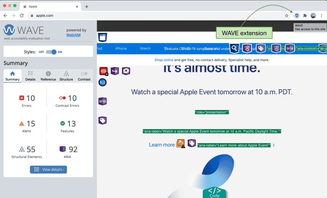Go forward to the next page
Image resolution: width=327 pixels, height=198 pixels.
point(13,16)
